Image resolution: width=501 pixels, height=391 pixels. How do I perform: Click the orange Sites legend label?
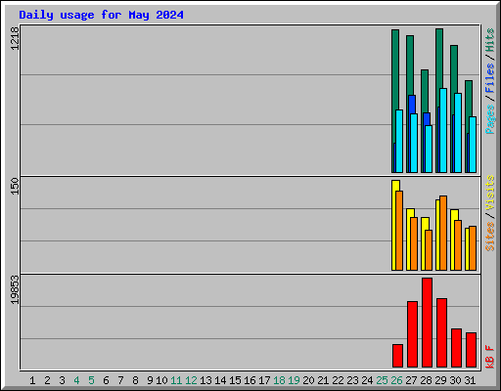point(490,237)
